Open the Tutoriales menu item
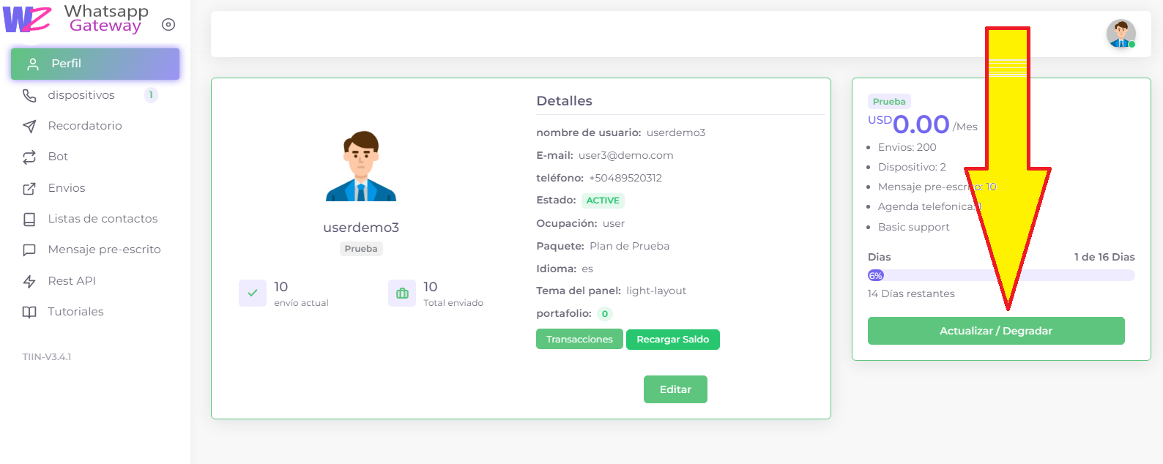Image resolution: width=1163 pixels, height=464 pixels. [x=75, y=312]
